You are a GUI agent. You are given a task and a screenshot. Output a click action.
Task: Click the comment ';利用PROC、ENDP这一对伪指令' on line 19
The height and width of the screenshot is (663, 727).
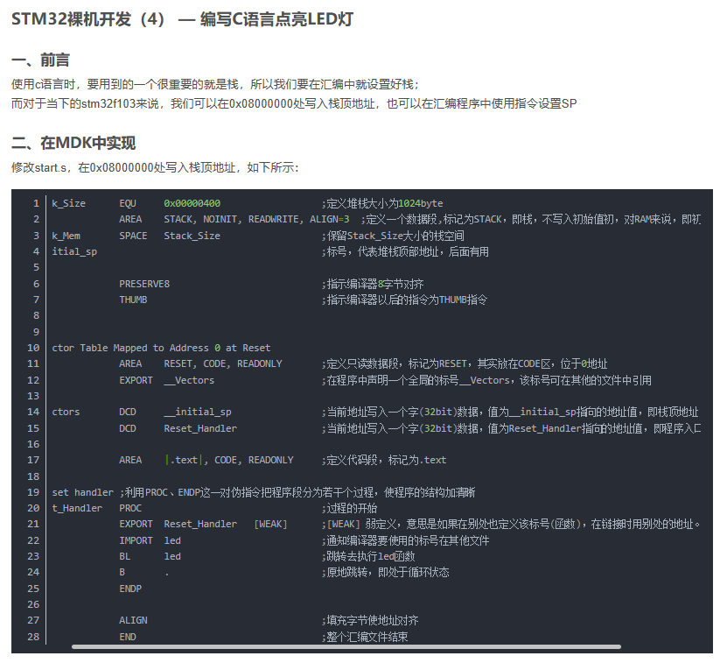297,492
